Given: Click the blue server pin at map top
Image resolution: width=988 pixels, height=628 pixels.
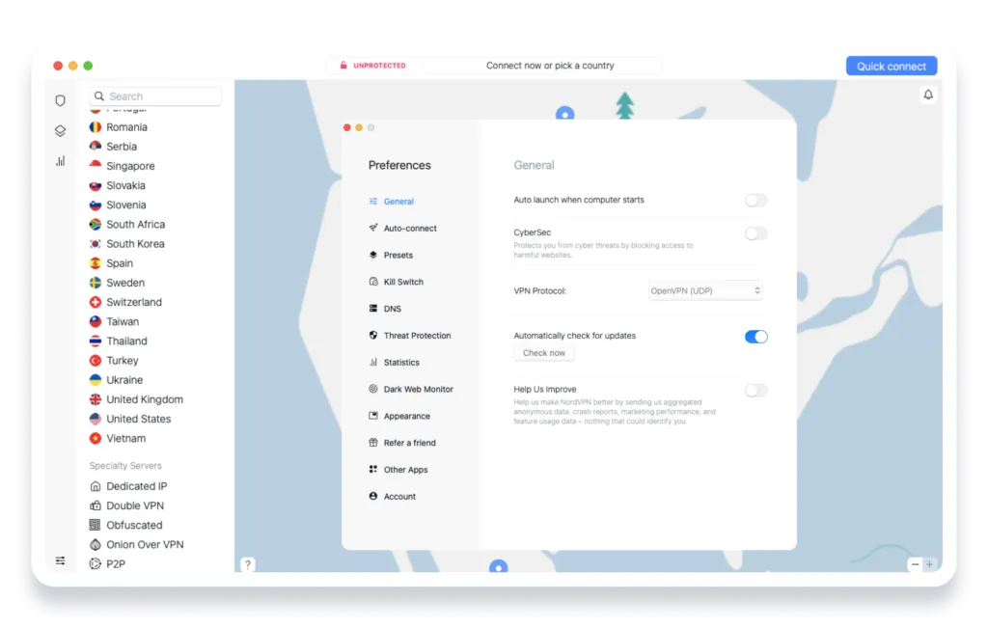Looking at the screenshot, I should point(565,114).
